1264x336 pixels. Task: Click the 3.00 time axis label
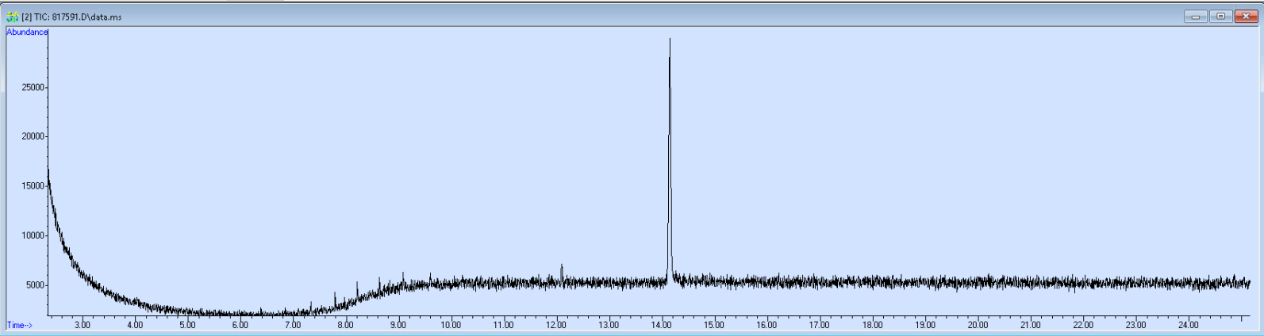(83, 325)
